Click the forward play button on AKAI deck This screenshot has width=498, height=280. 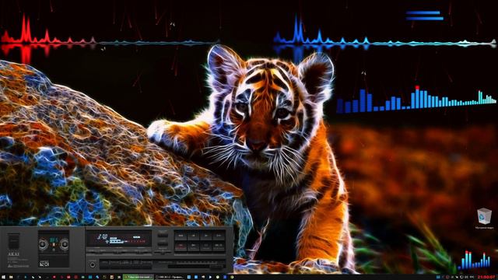pos(206,236)
